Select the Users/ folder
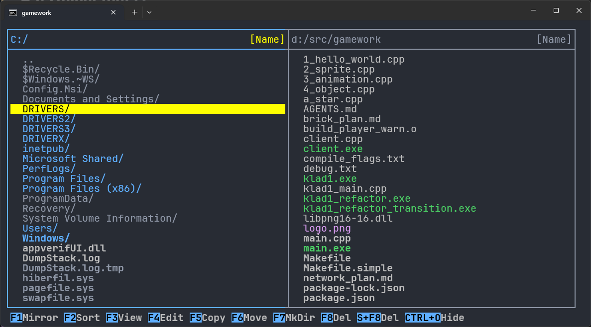The image size is (591, 327). coord(40,229)
